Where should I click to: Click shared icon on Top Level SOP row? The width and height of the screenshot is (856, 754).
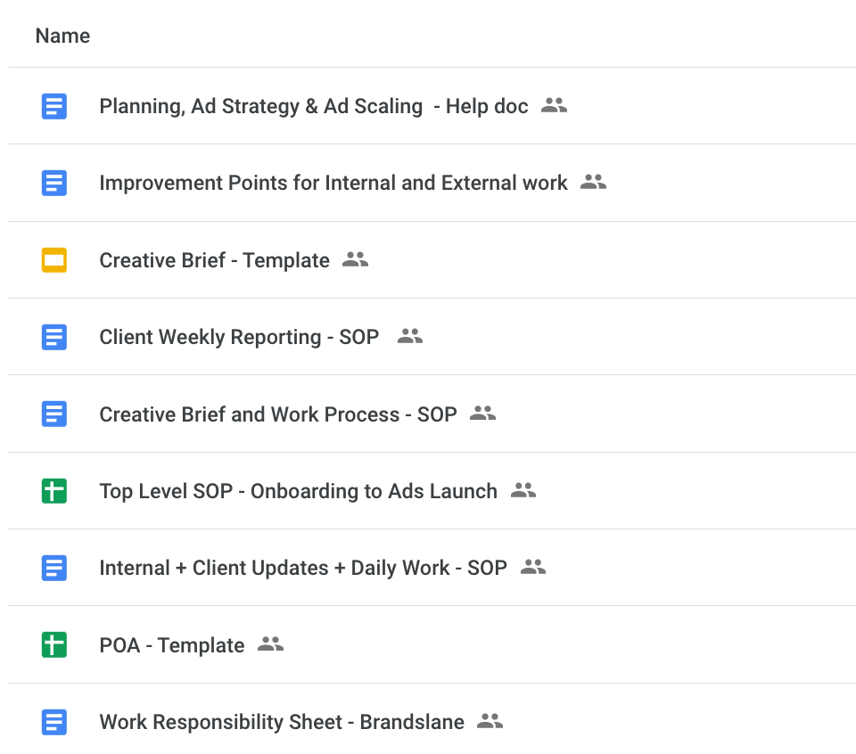523,490
